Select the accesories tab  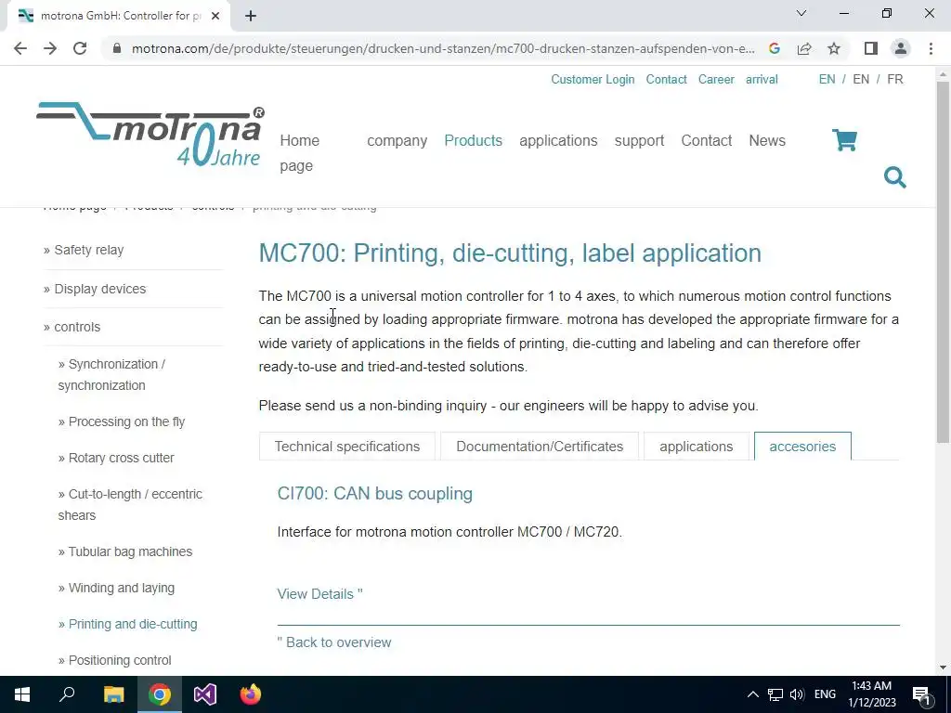click(x=802, y=447)
